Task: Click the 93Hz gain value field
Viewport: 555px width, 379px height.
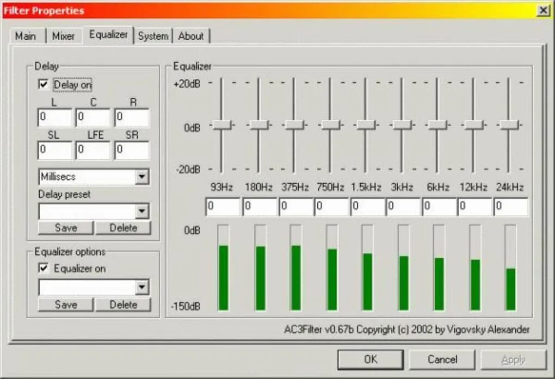Action: click(x=223, y=207)
